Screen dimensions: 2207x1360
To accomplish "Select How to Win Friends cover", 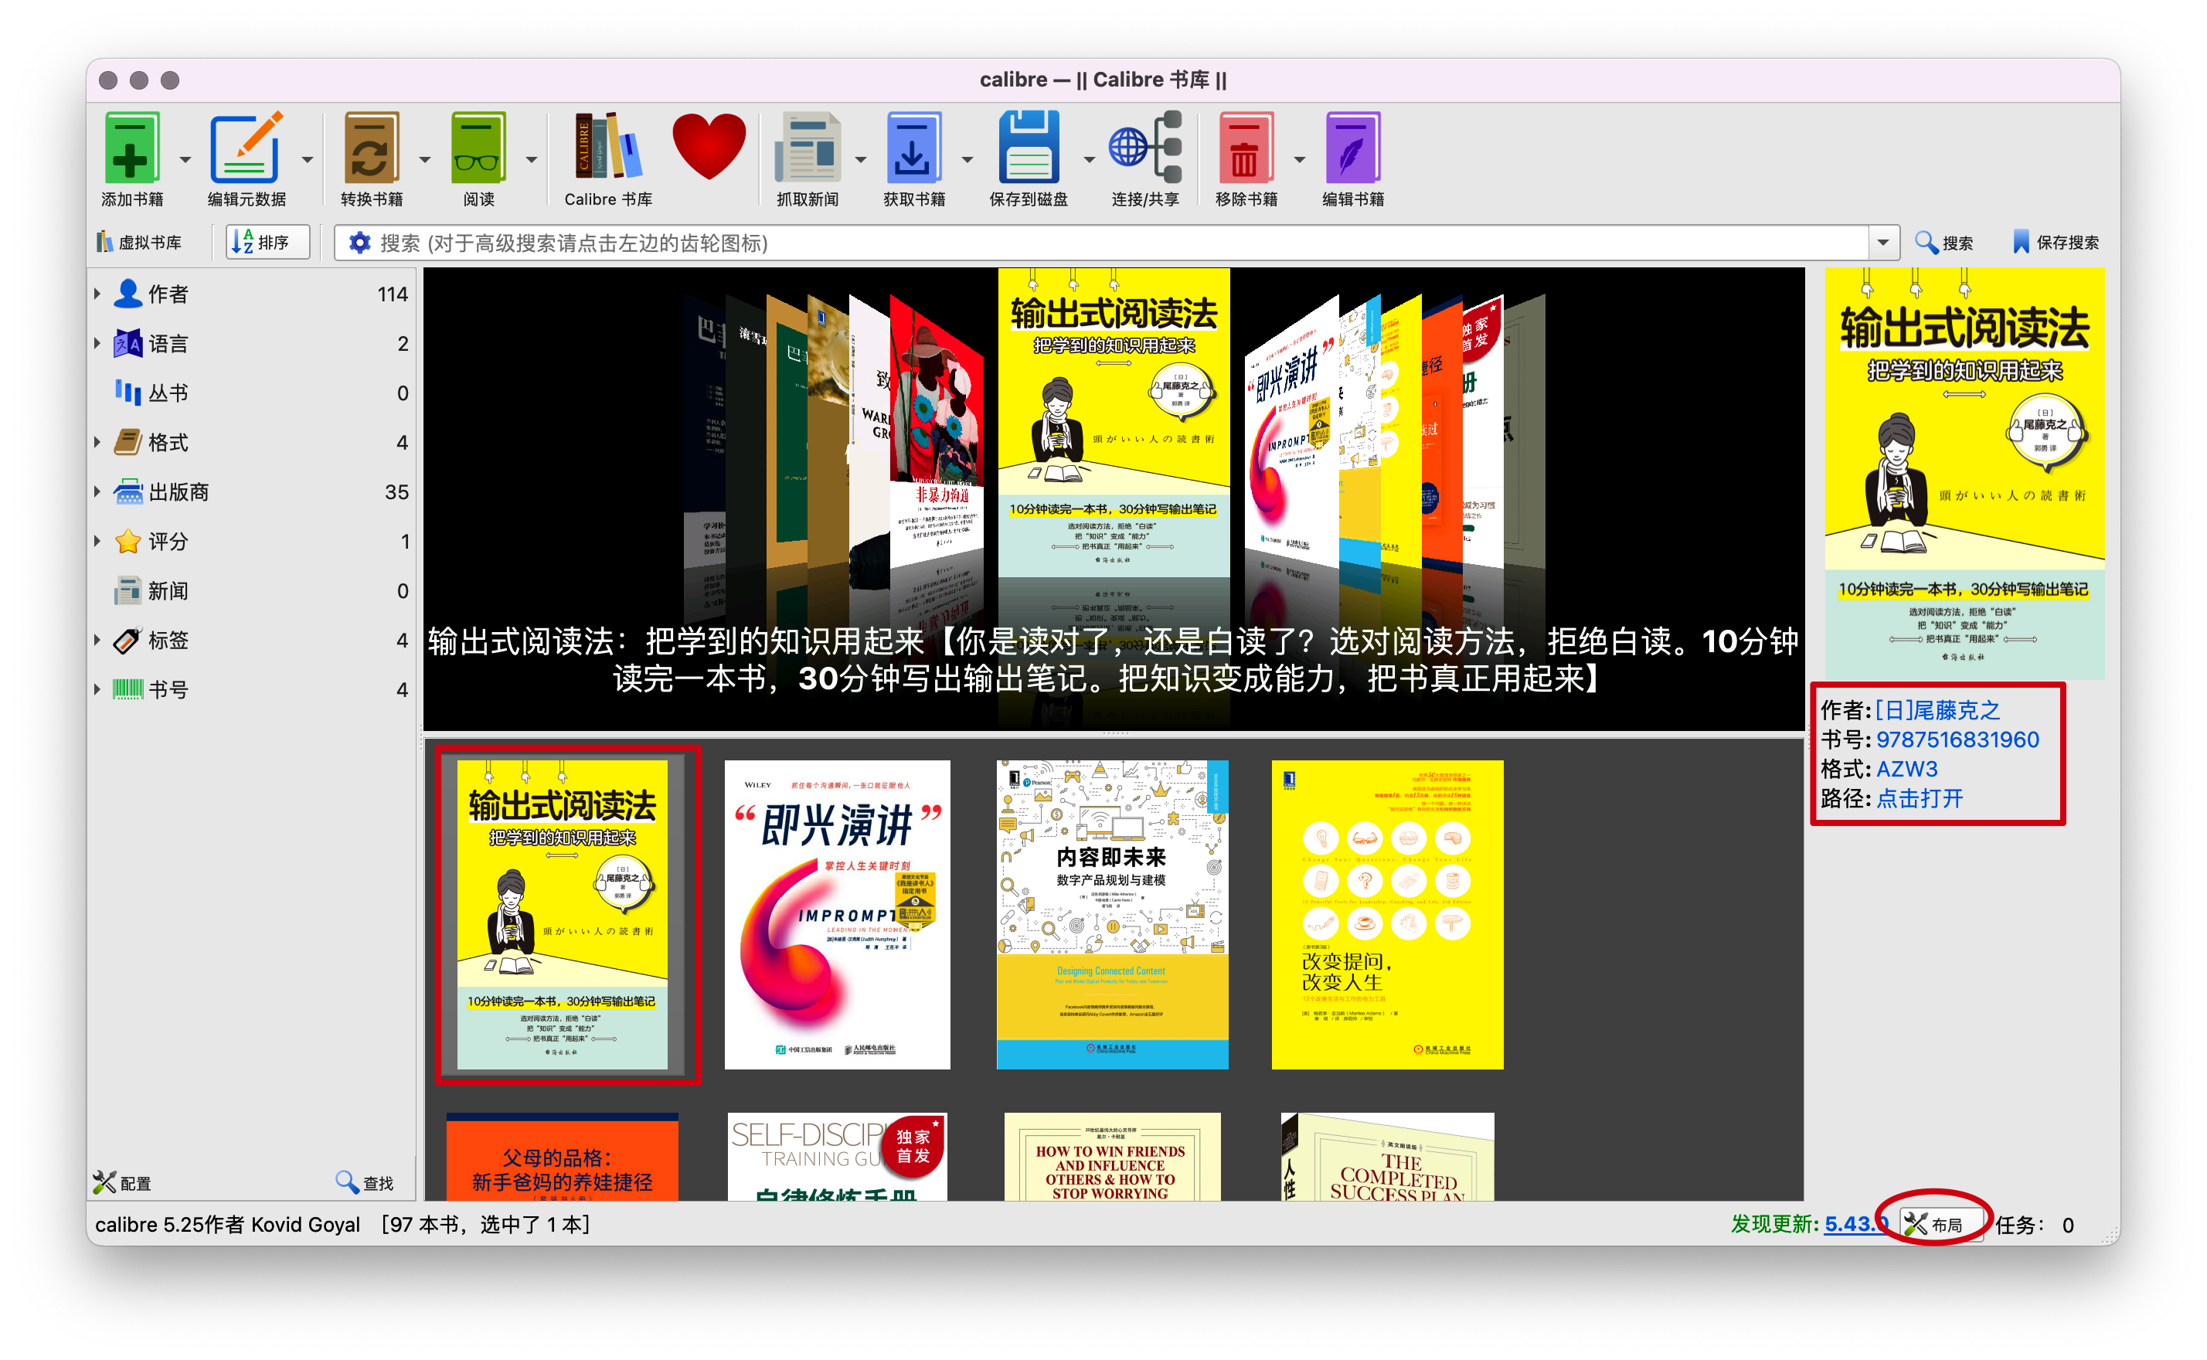I will tap(1111, 1157).
